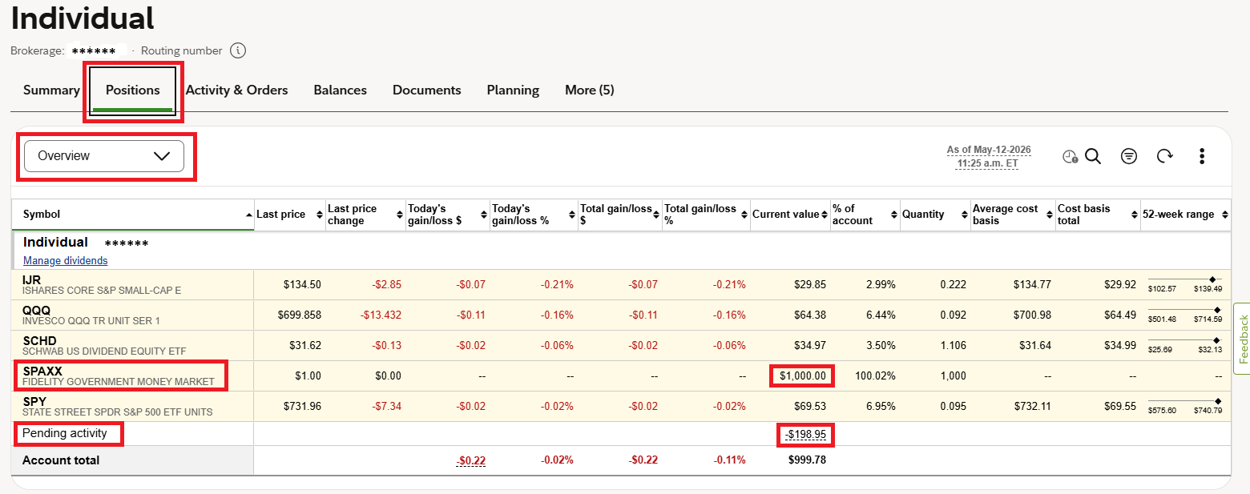The width and height of the screenshot is (1250, 494).
Task: Sort by the Last price column
Action: point(290,215)
